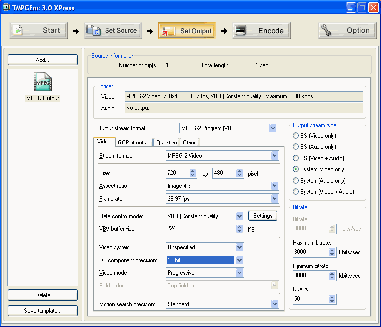This screenshot has height=327, width=381.
Task: Go to the Encode step
Action: click(x=261, y=31)
